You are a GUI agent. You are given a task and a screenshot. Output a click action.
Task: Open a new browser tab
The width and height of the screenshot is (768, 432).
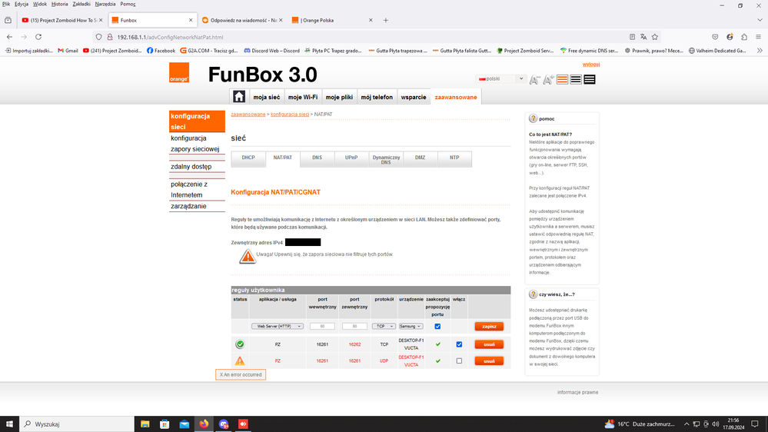[x=386, y=20]
